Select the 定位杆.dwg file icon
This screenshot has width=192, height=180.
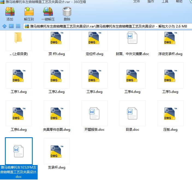pyautogui.click(x=94, y=38)
